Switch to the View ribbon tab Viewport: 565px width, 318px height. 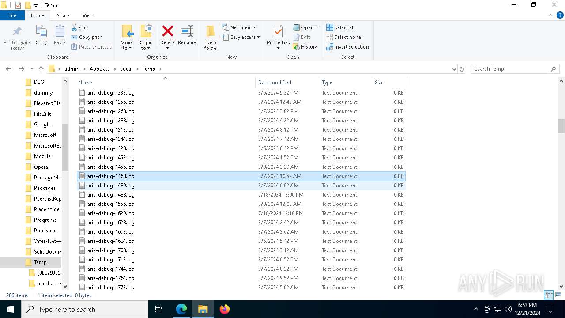coord(88,15)
